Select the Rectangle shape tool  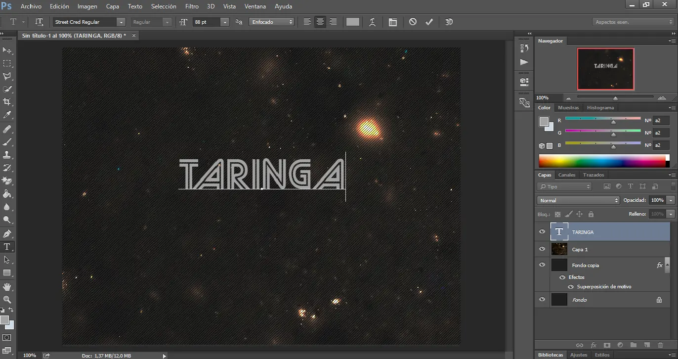coord(7,272)
